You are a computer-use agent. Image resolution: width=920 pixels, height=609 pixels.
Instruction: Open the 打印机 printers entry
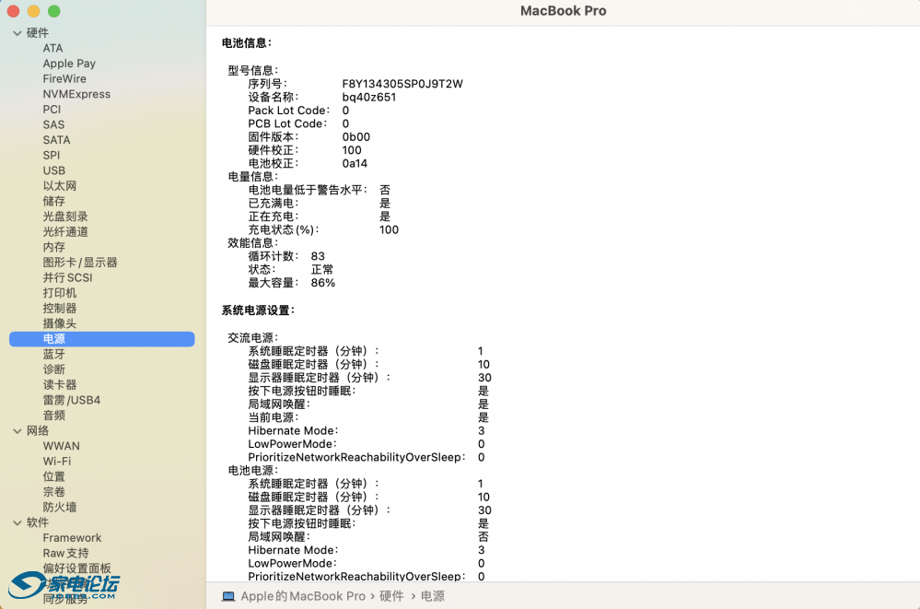59,292
